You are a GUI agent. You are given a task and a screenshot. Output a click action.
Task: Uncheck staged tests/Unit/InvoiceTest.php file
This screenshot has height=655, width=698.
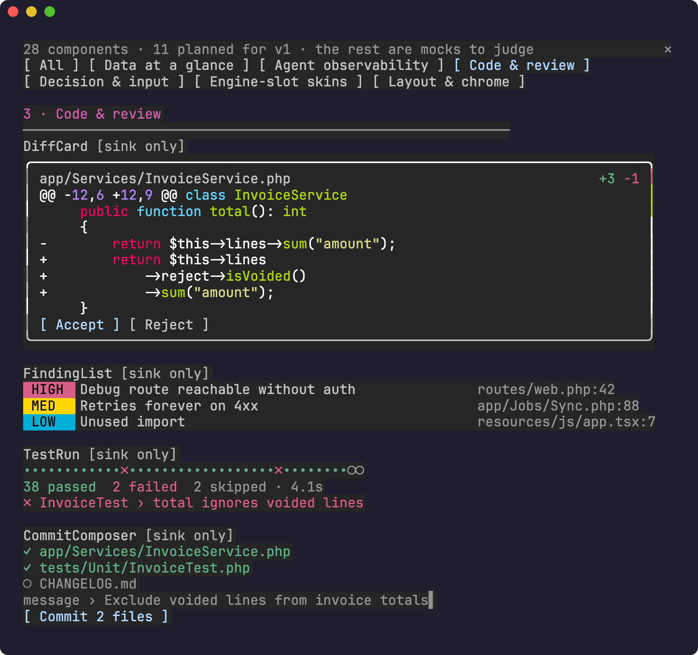pyautogui.click(x=137, y=568)
